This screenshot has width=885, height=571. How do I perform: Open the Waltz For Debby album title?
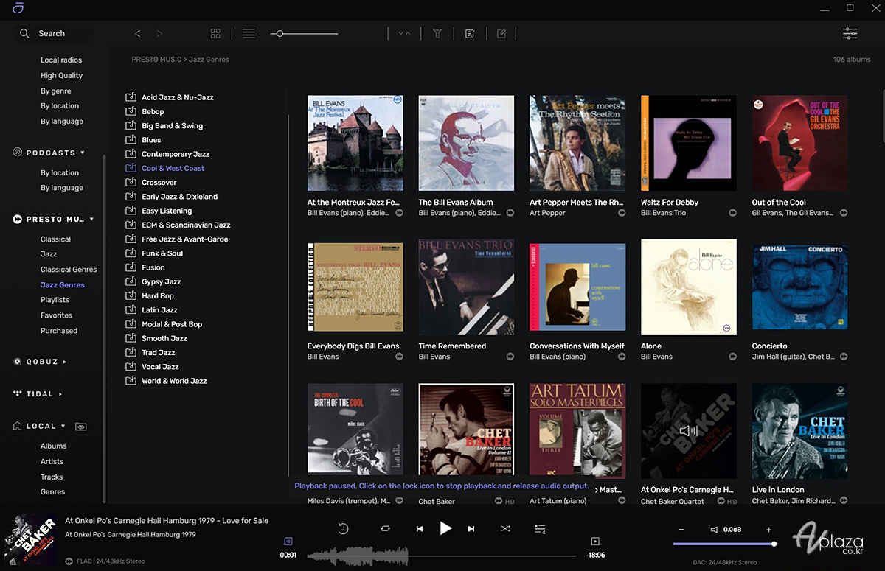point(670,202)
